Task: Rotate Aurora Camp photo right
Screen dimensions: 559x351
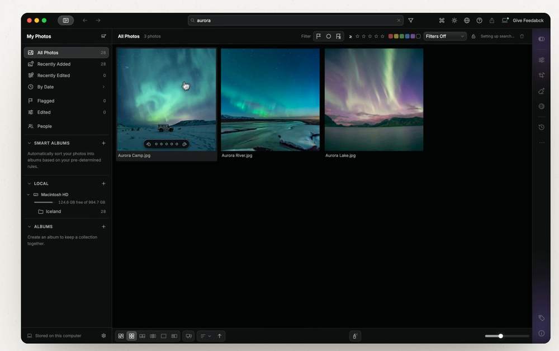Action: click(x=184, y=144)
